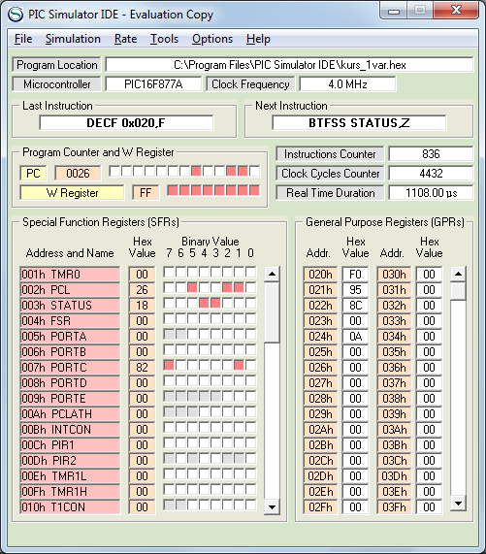Click GPR 020h value F0
The height and width of the screenshot is (554, 486).
[x=355, y=275]
